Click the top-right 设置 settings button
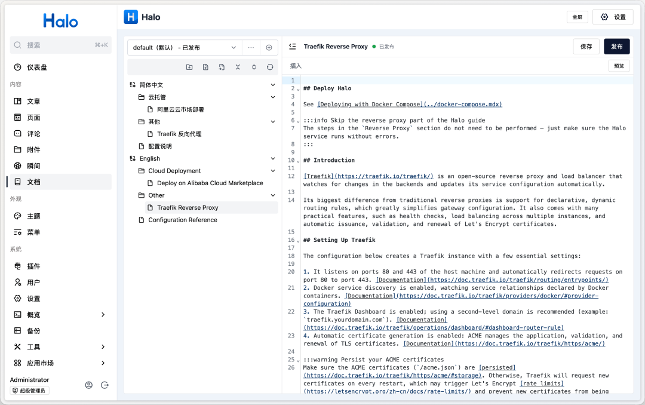The height and width of the screenshot is (405, 645). tap(613, 17)
